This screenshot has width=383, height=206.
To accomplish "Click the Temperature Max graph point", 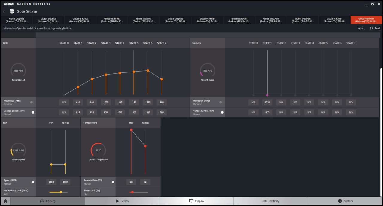I will (131, 130).
